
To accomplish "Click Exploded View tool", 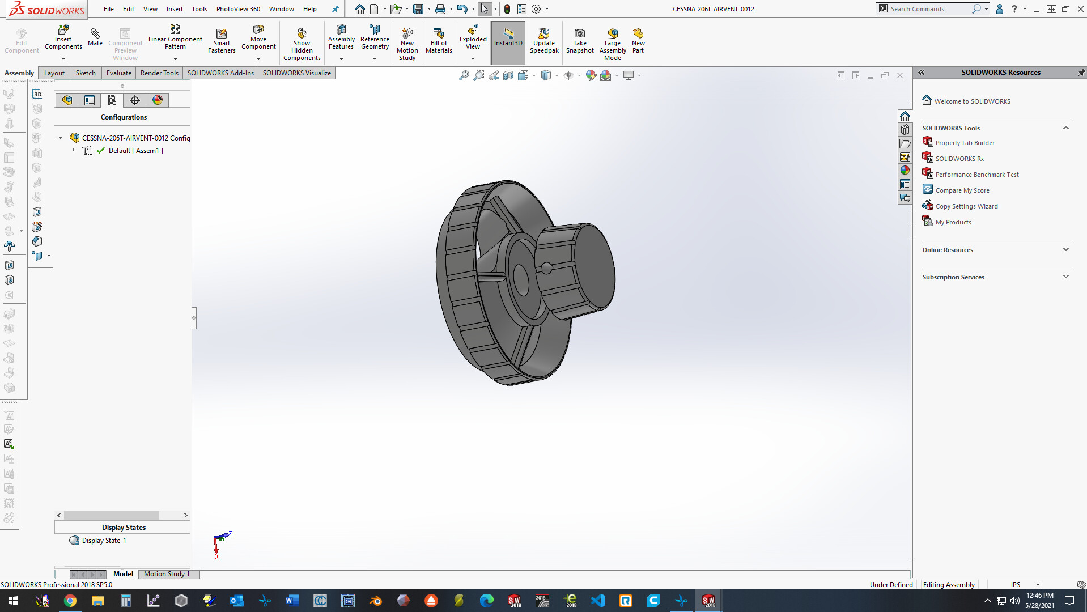I will 473,38.
